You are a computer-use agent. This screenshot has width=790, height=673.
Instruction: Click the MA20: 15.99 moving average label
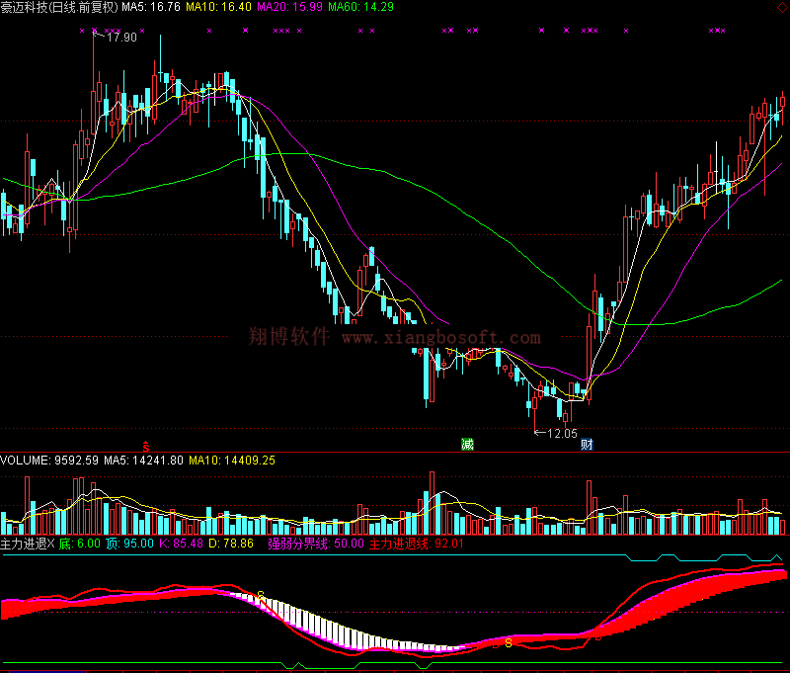click(289, 7)
